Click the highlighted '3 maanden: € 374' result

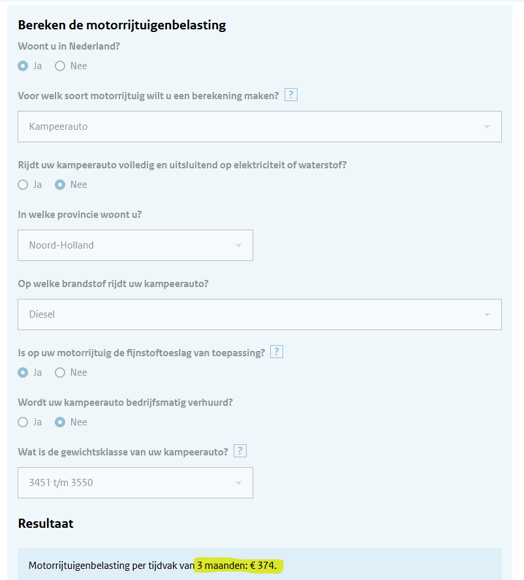[x=238, y=566]
